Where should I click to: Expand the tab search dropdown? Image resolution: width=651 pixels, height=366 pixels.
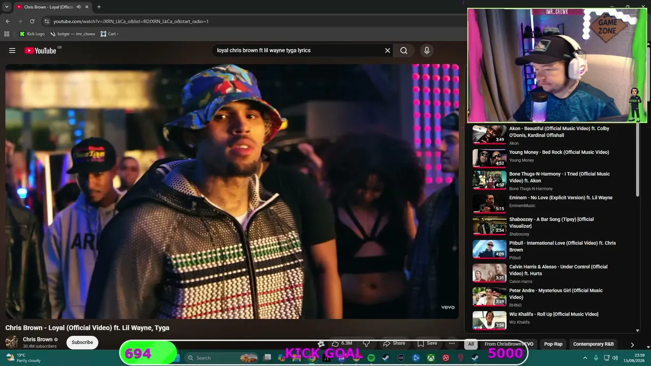(x=7, y=7)
